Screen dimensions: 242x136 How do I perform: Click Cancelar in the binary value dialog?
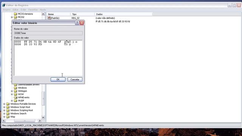[x=75, y=79]
